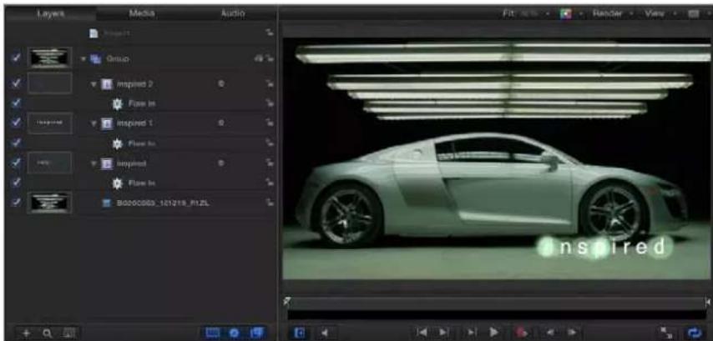713x341 pixels.
Task: Uncheck the Group layer activation checkbox
Action: tap(16, 58)
